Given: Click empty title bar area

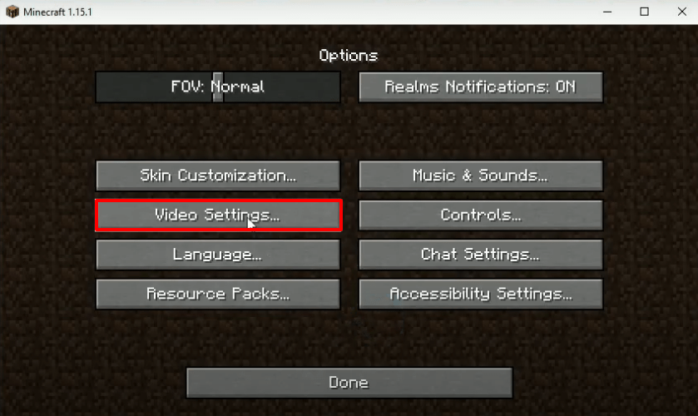Looking at the screenshot, I should point(339,12).
